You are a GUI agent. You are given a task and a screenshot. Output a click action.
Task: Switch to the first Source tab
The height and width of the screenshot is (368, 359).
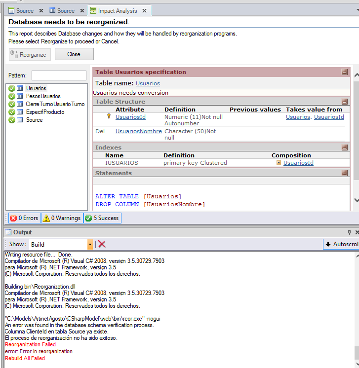(x=25, y=11)
